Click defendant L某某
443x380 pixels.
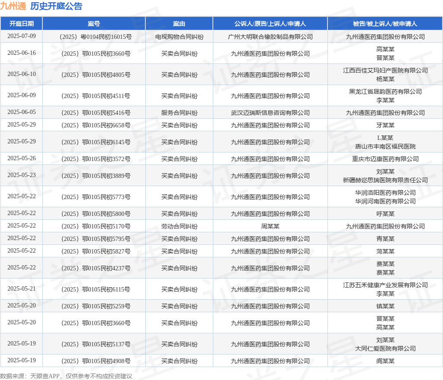click(385, 138)
